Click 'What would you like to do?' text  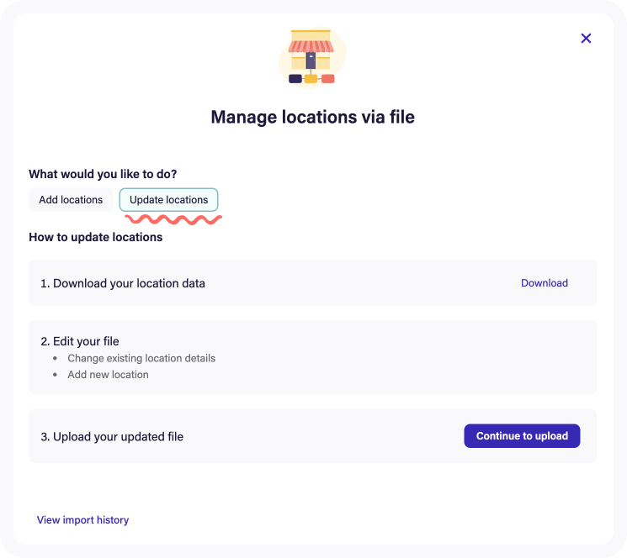pyautogui.click(x=103, y=174)
